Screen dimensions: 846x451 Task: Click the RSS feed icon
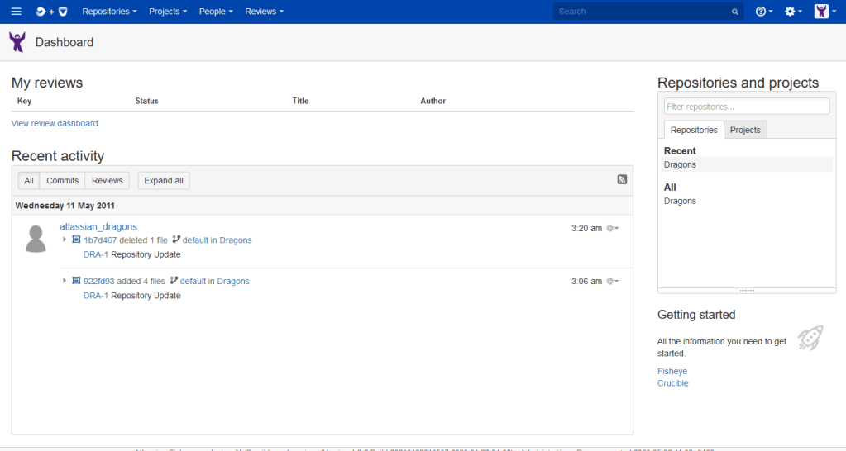click(x=622, y=179)
